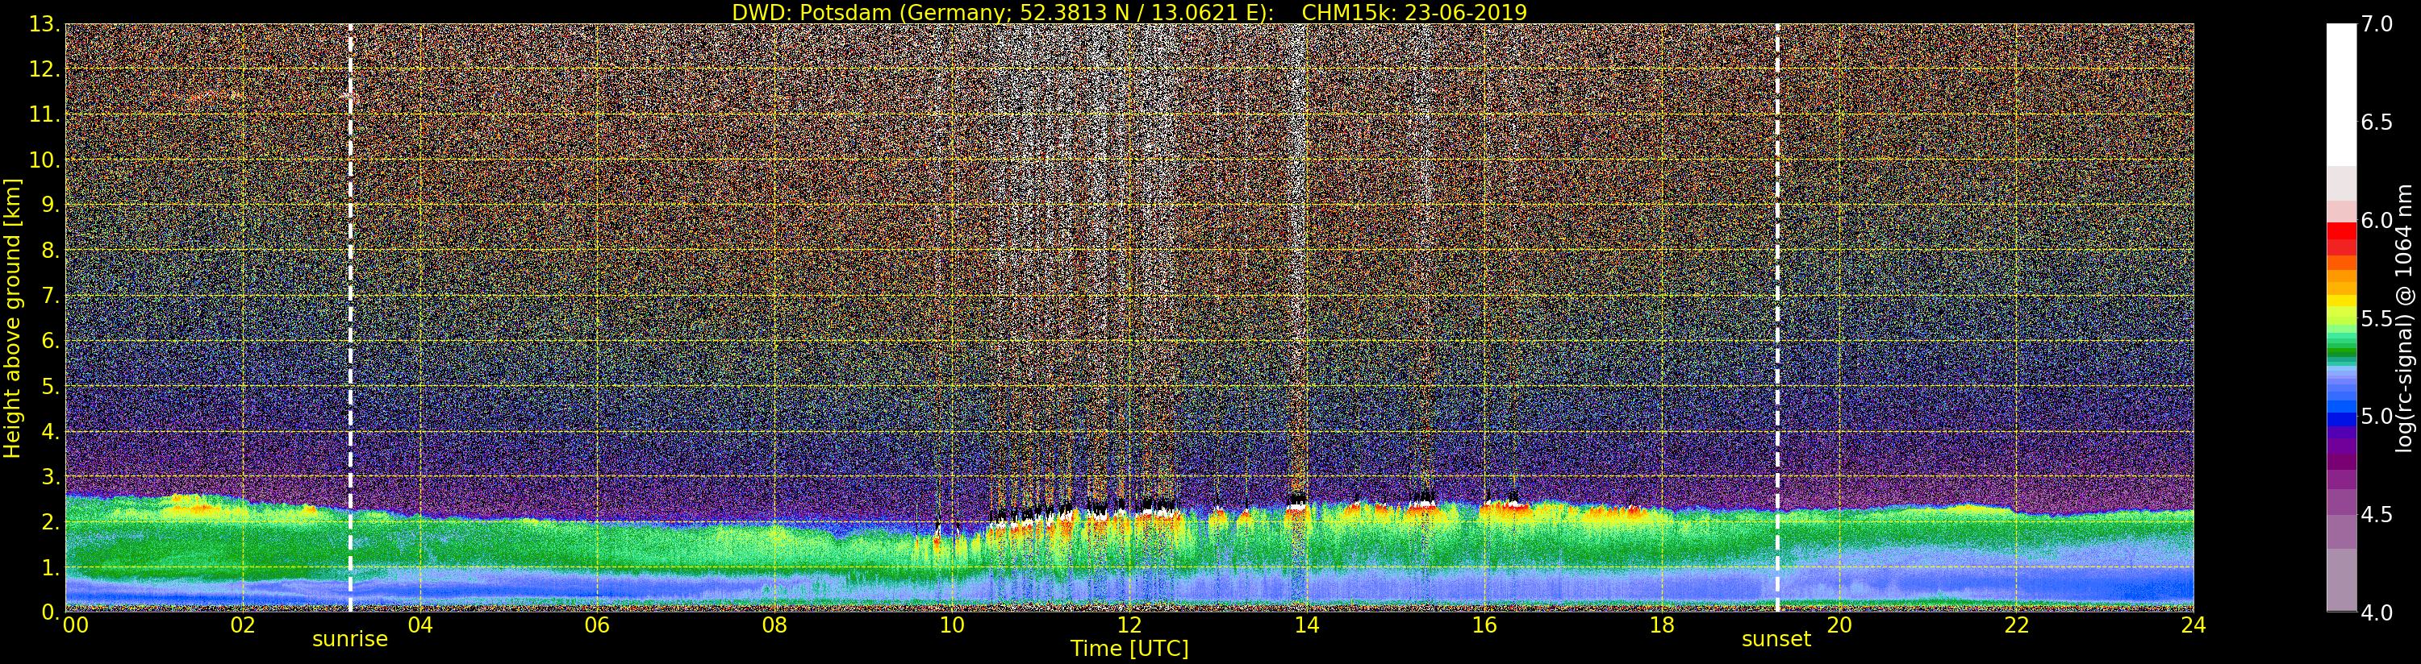Click the '12' time tick label
This screenshot has width=2421, height=664.
coord(1129,625)
